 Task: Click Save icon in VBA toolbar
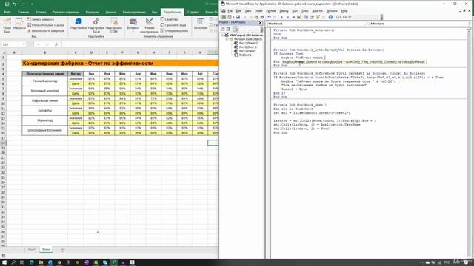238,17
